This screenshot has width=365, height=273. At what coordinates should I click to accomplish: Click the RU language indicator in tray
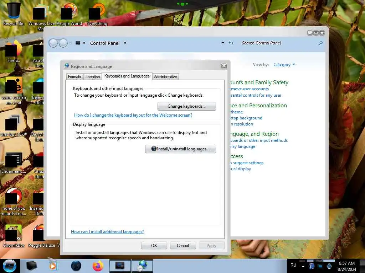coord(293,265)
